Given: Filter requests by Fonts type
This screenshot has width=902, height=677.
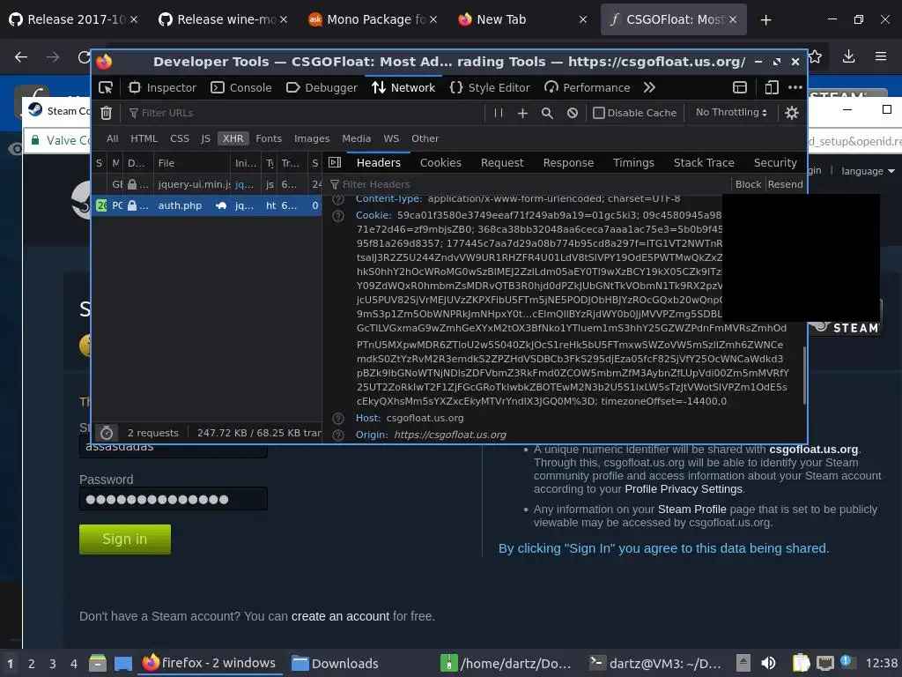Looking at the screenshot, I should [269, 138].
